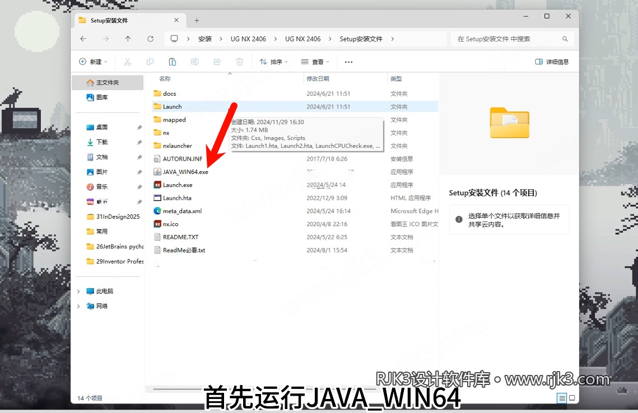
Task: Switch to details list view icon
Action: 561,398
